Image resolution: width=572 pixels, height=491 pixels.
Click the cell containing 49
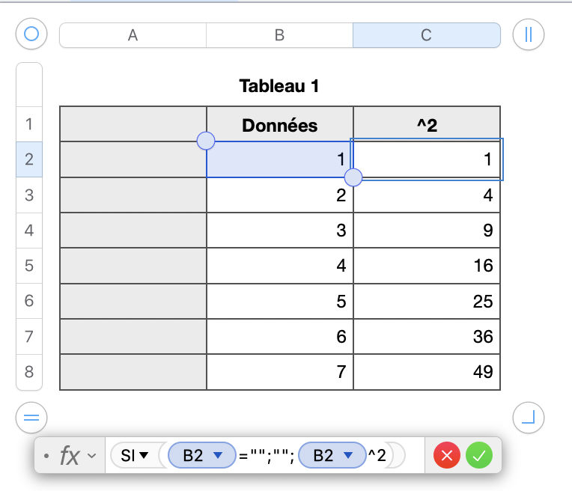point(427,372)
